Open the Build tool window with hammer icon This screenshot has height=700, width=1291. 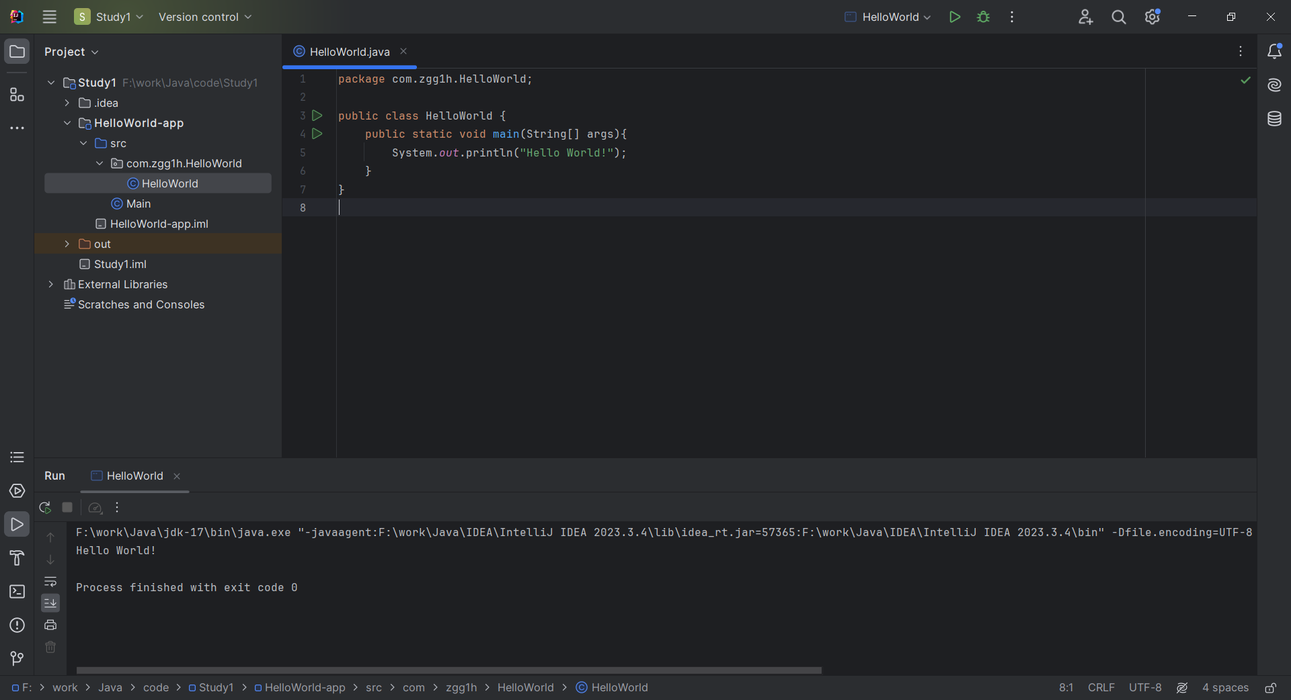tap(17, 558)
